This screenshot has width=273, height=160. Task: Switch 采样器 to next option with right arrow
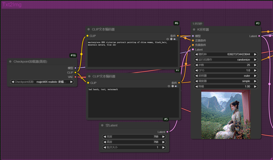click(255, 76)
